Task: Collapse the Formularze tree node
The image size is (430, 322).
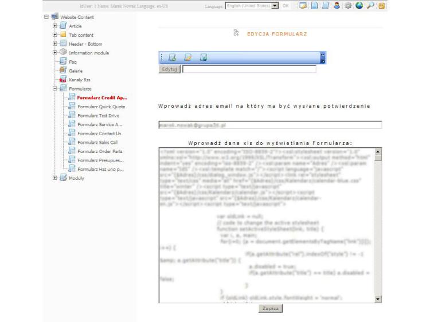Action: pos(55,88)
